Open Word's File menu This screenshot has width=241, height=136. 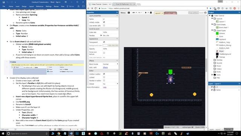4,6
